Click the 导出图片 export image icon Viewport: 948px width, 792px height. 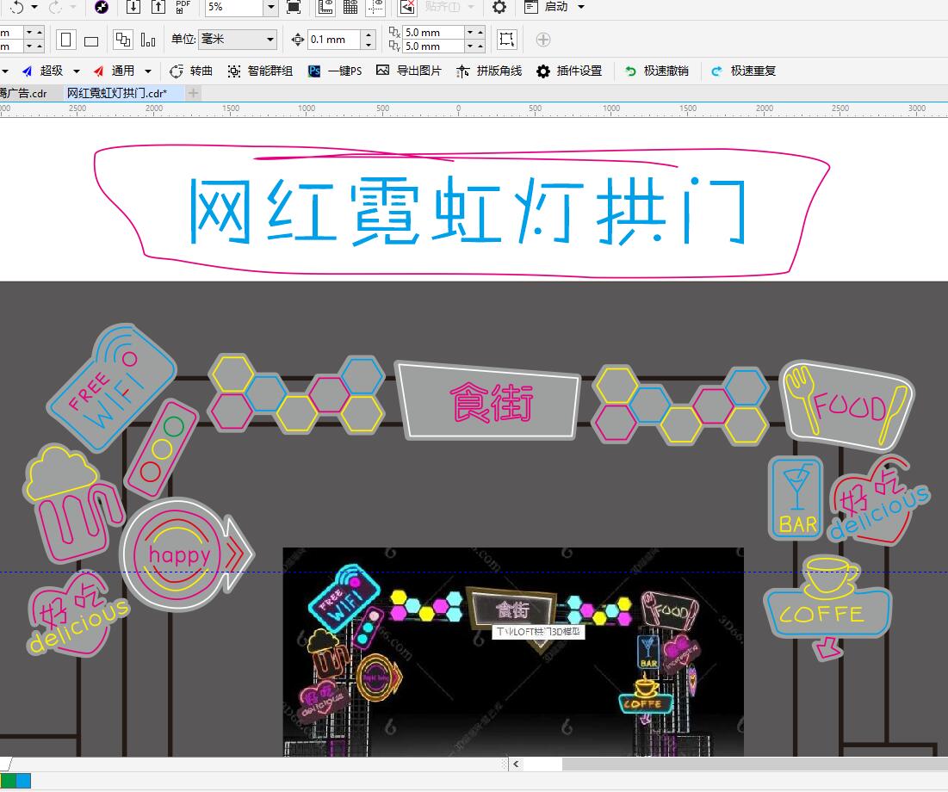point(382,71)
